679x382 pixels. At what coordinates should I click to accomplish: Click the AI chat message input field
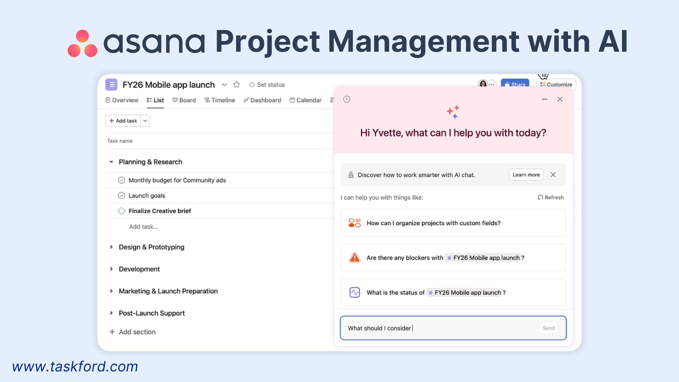442,328
